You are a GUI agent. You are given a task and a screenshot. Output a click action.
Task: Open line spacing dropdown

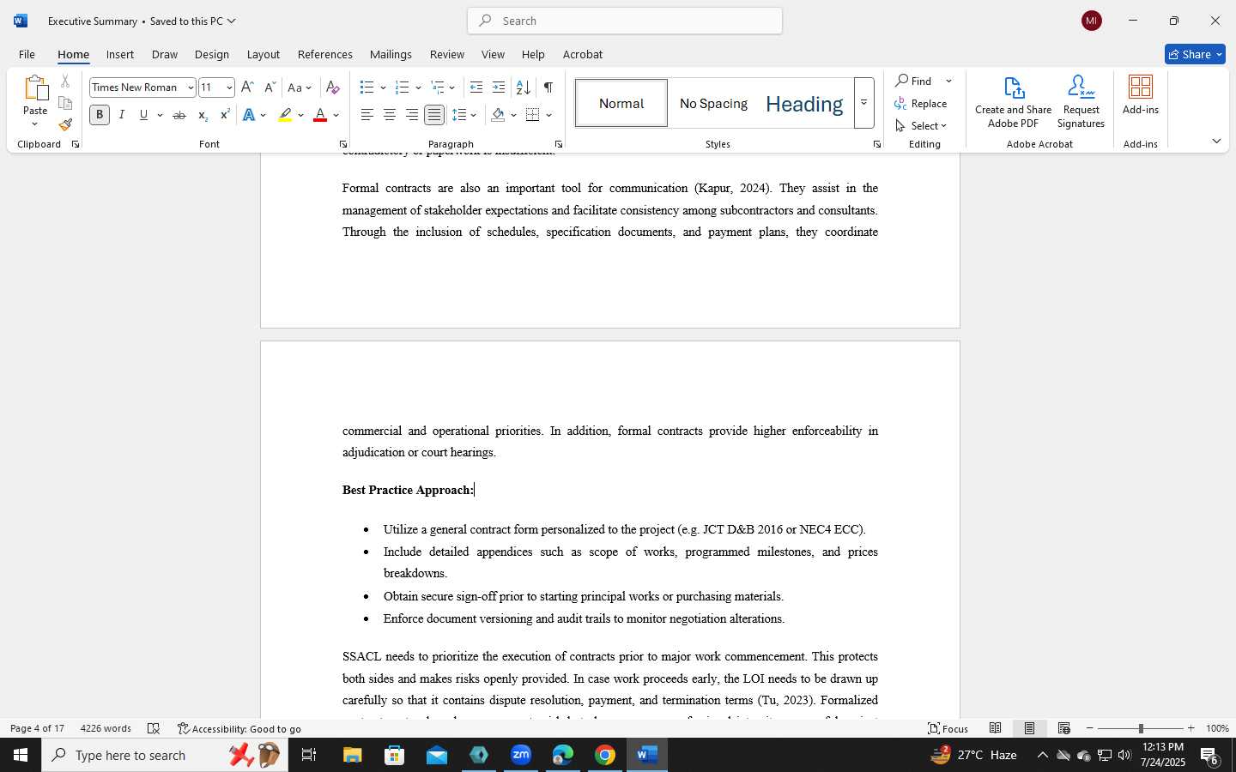coord(464,115)
